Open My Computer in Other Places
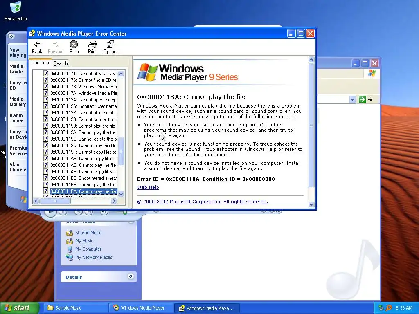Image resolution: width=419 pixels, height=314 pixels. pyautogui.click(x=88, y=249)
